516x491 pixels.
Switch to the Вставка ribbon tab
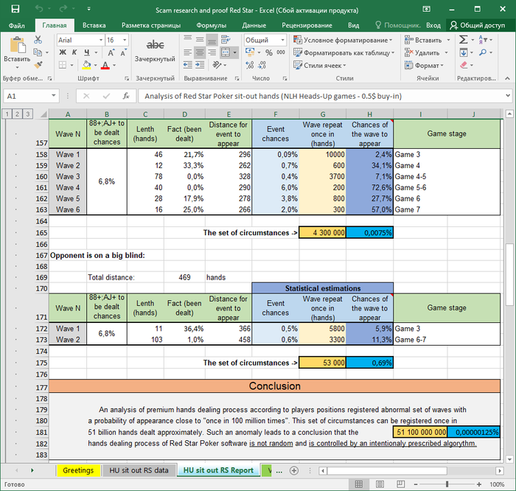[94, 25]
